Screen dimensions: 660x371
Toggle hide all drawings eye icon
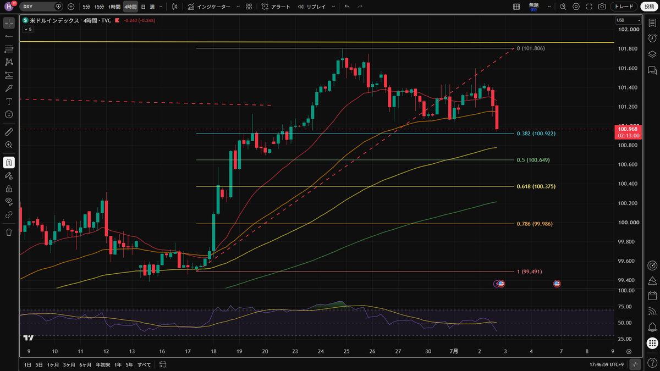click(9, 201)
